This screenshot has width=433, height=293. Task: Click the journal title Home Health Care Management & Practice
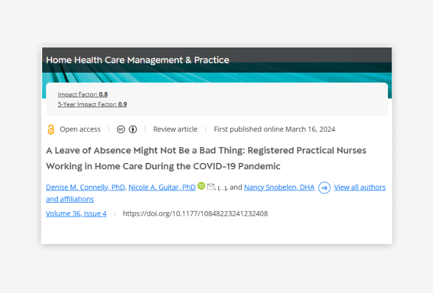tap(138, 60)
